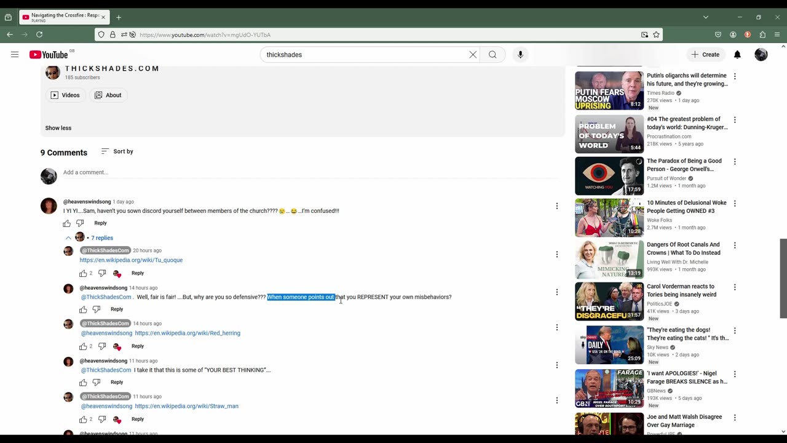Close the Navigating the Crossfire tab
The width and height of the screenshot is (787, 443).
(103, 17)
